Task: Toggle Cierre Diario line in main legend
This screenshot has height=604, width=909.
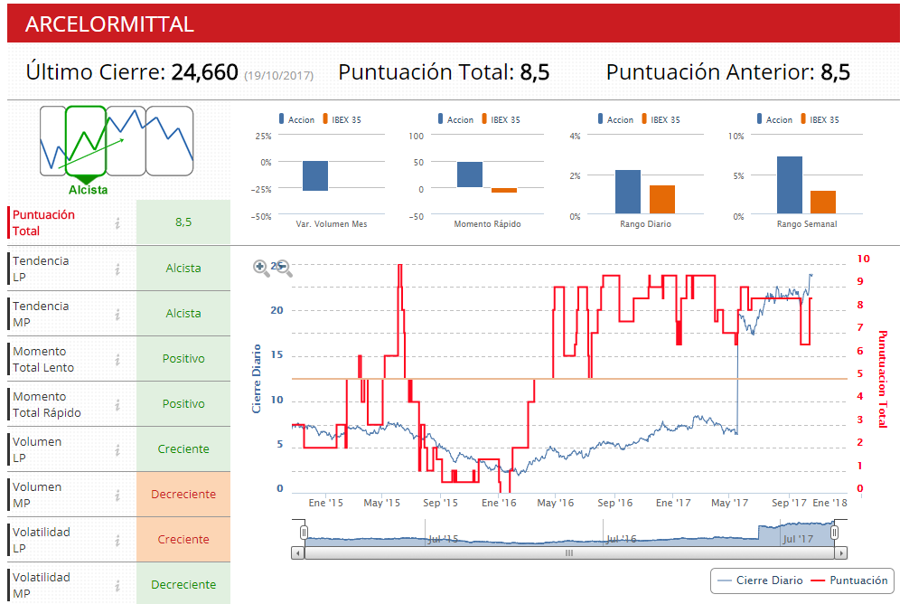Action: 760,580
